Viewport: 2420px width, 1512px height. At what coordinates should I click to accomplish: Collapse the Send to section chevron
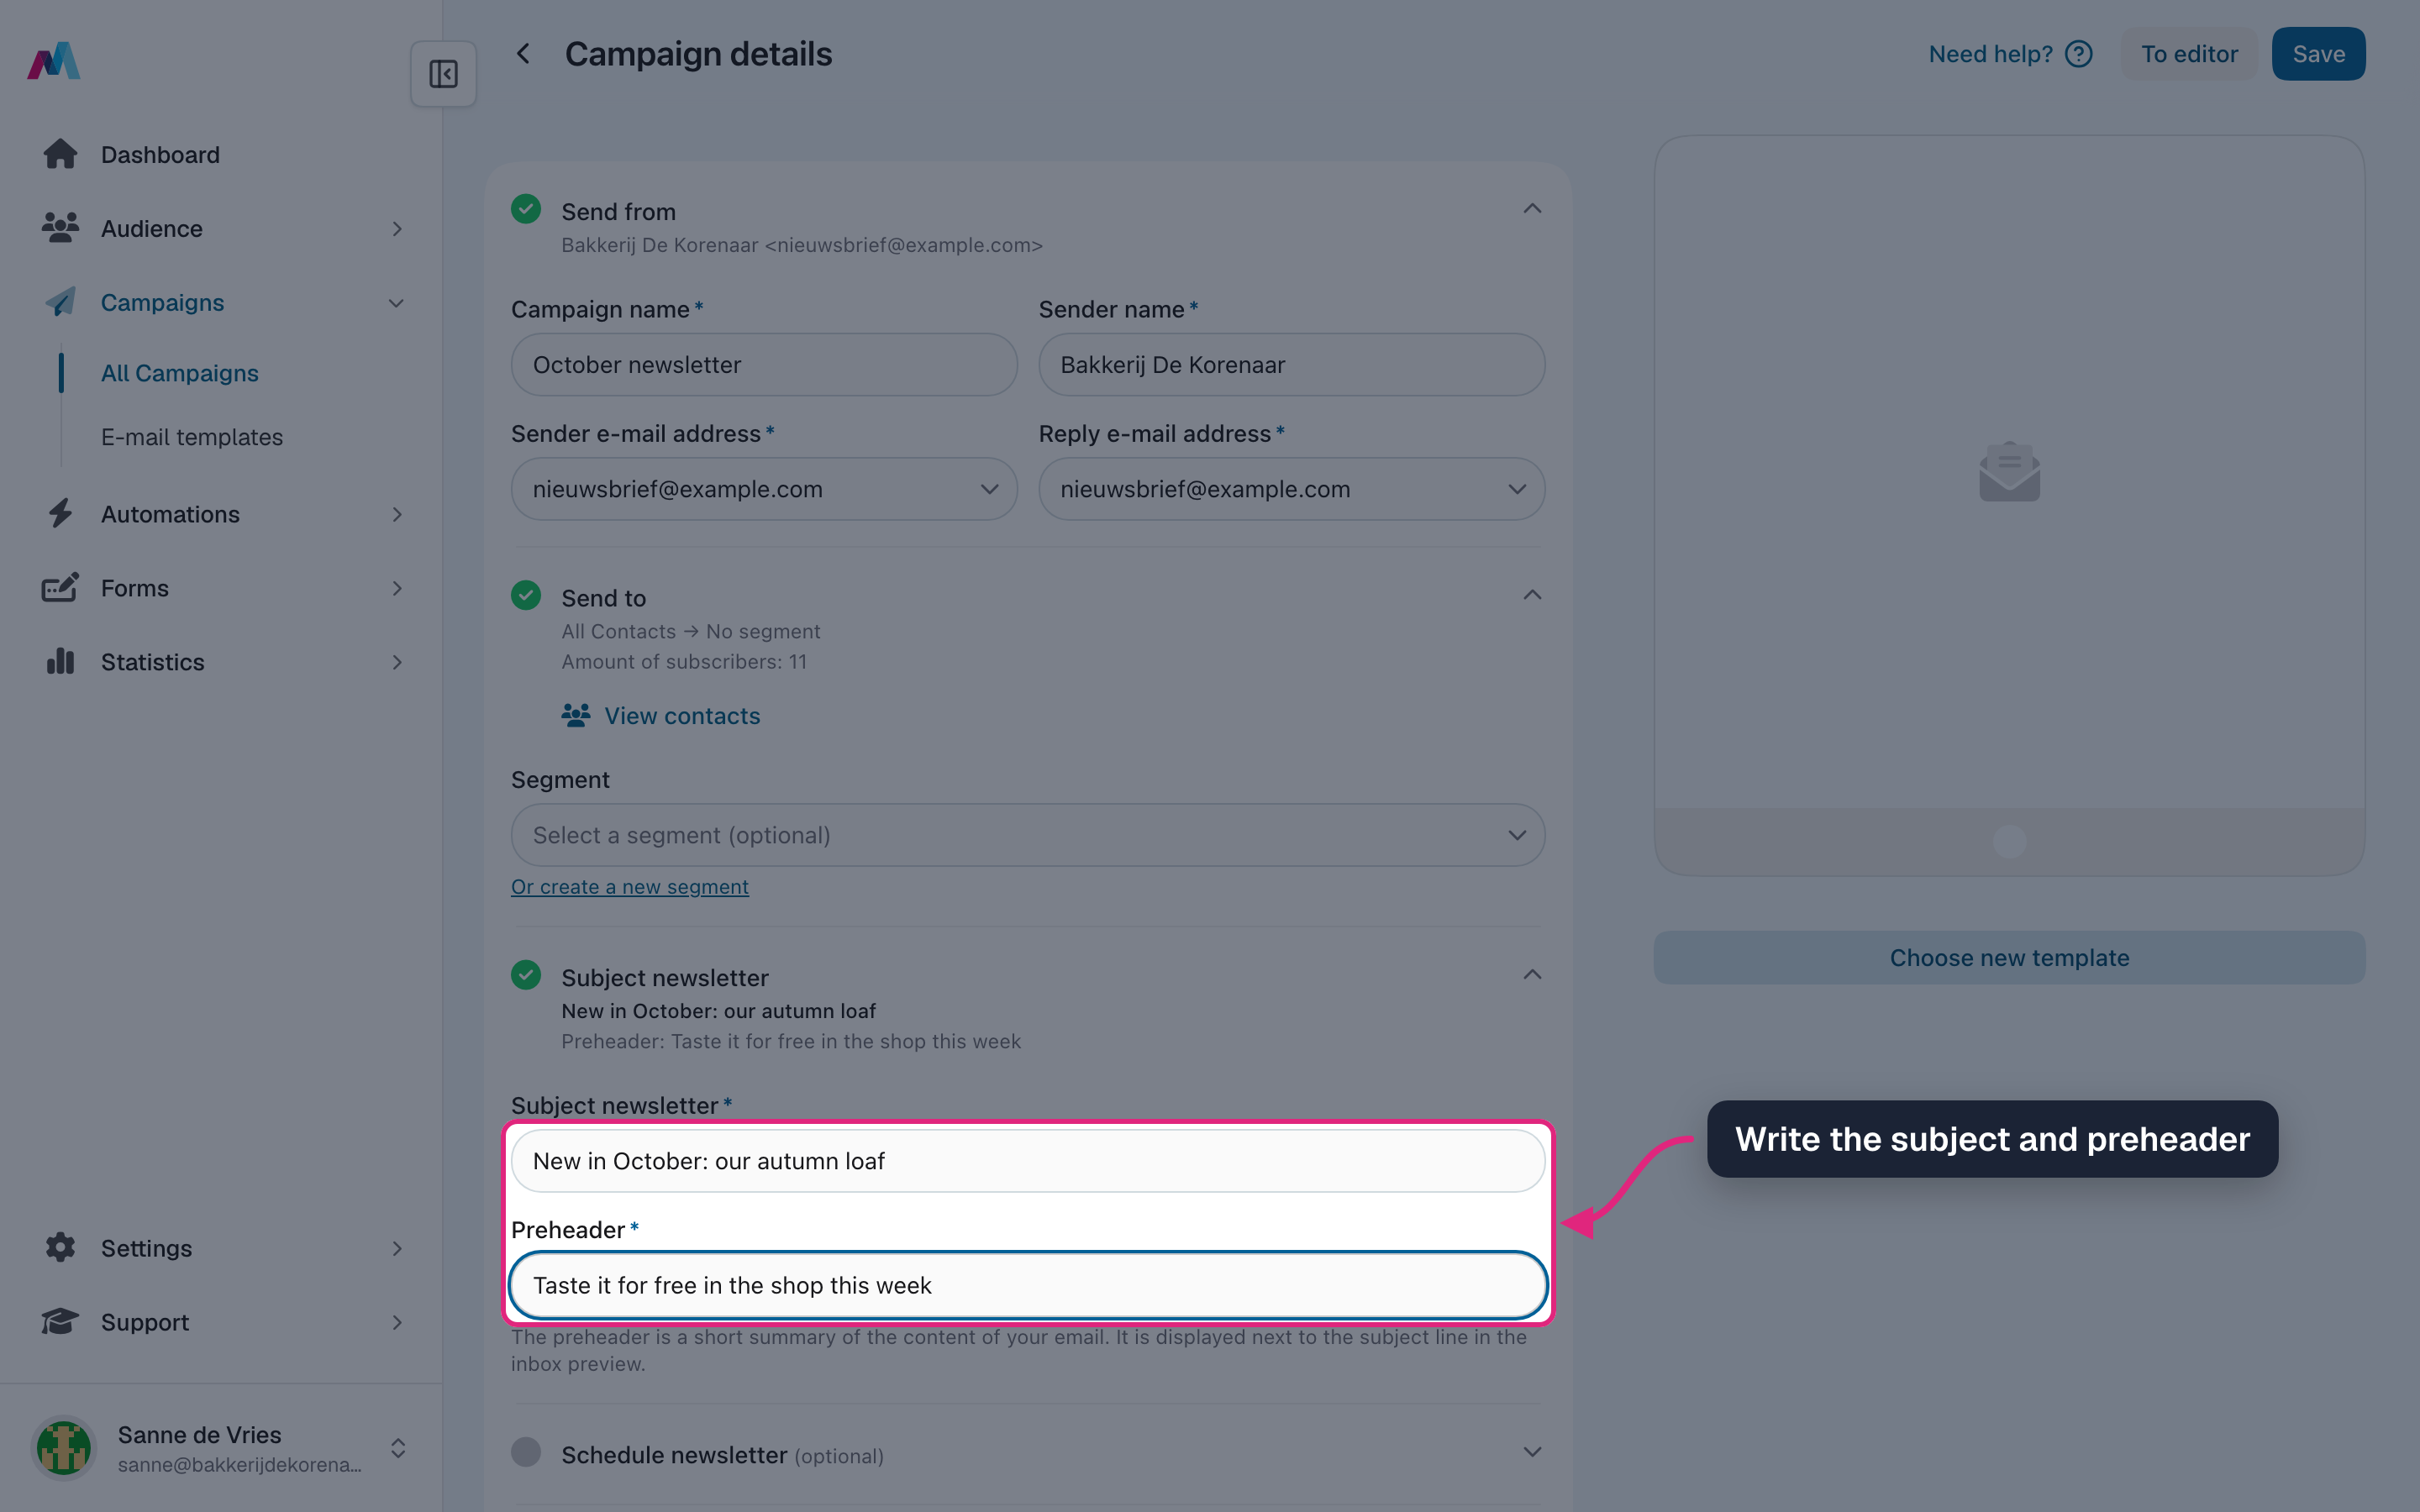click(1532, 595)
